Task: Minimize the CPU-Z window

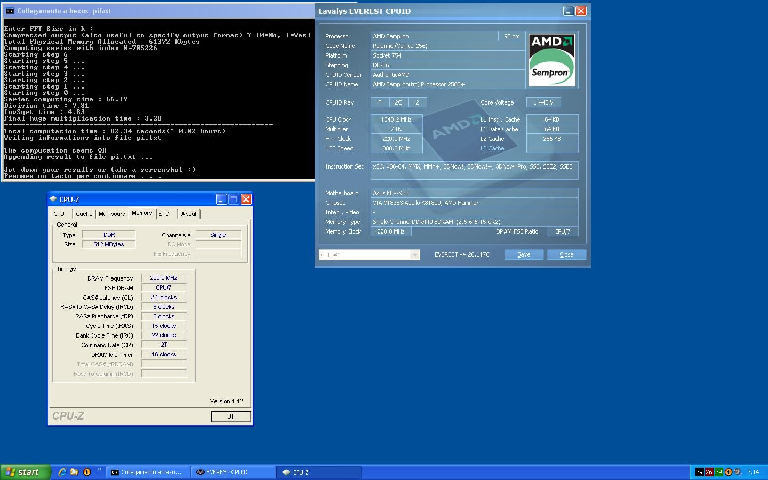Action: click(221, 199)
